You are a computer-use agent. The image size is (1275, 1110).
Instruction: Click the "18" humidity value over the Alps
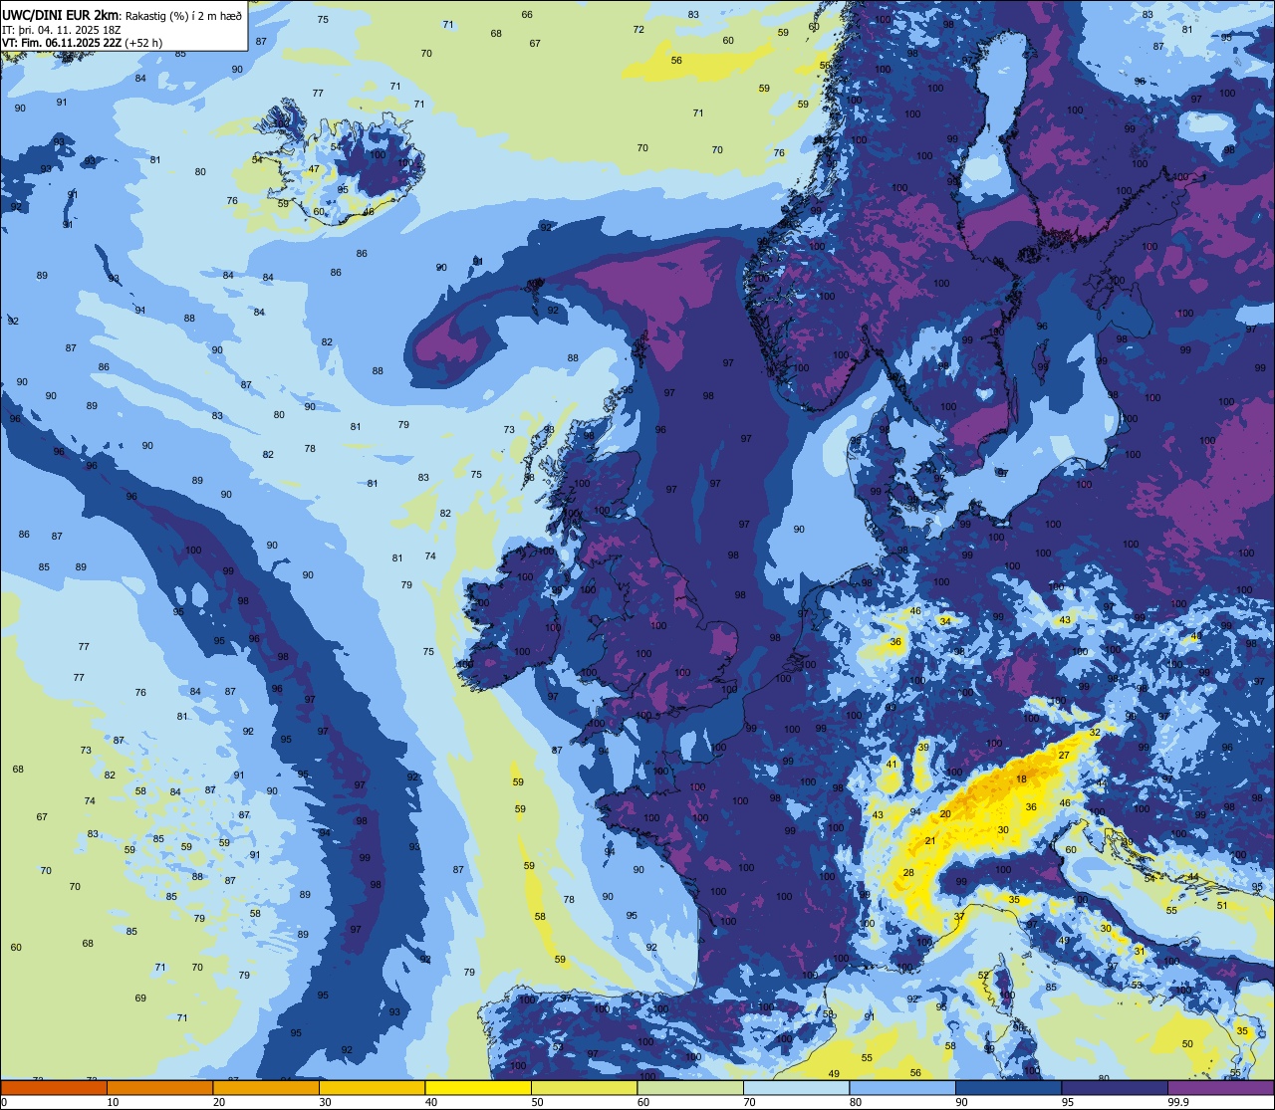coord(1021,779)
